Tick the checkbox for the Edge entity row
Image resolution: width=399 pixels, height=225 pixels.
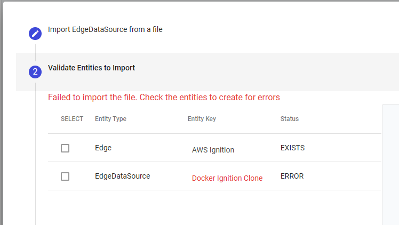click(65, 148)
